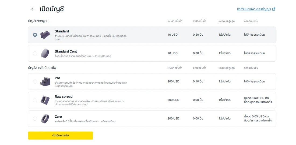The height and width of the screenshot is (145, 296).
Task: Click the Raw spread 3.50 USD commission text
Action: tap(258, 100)
